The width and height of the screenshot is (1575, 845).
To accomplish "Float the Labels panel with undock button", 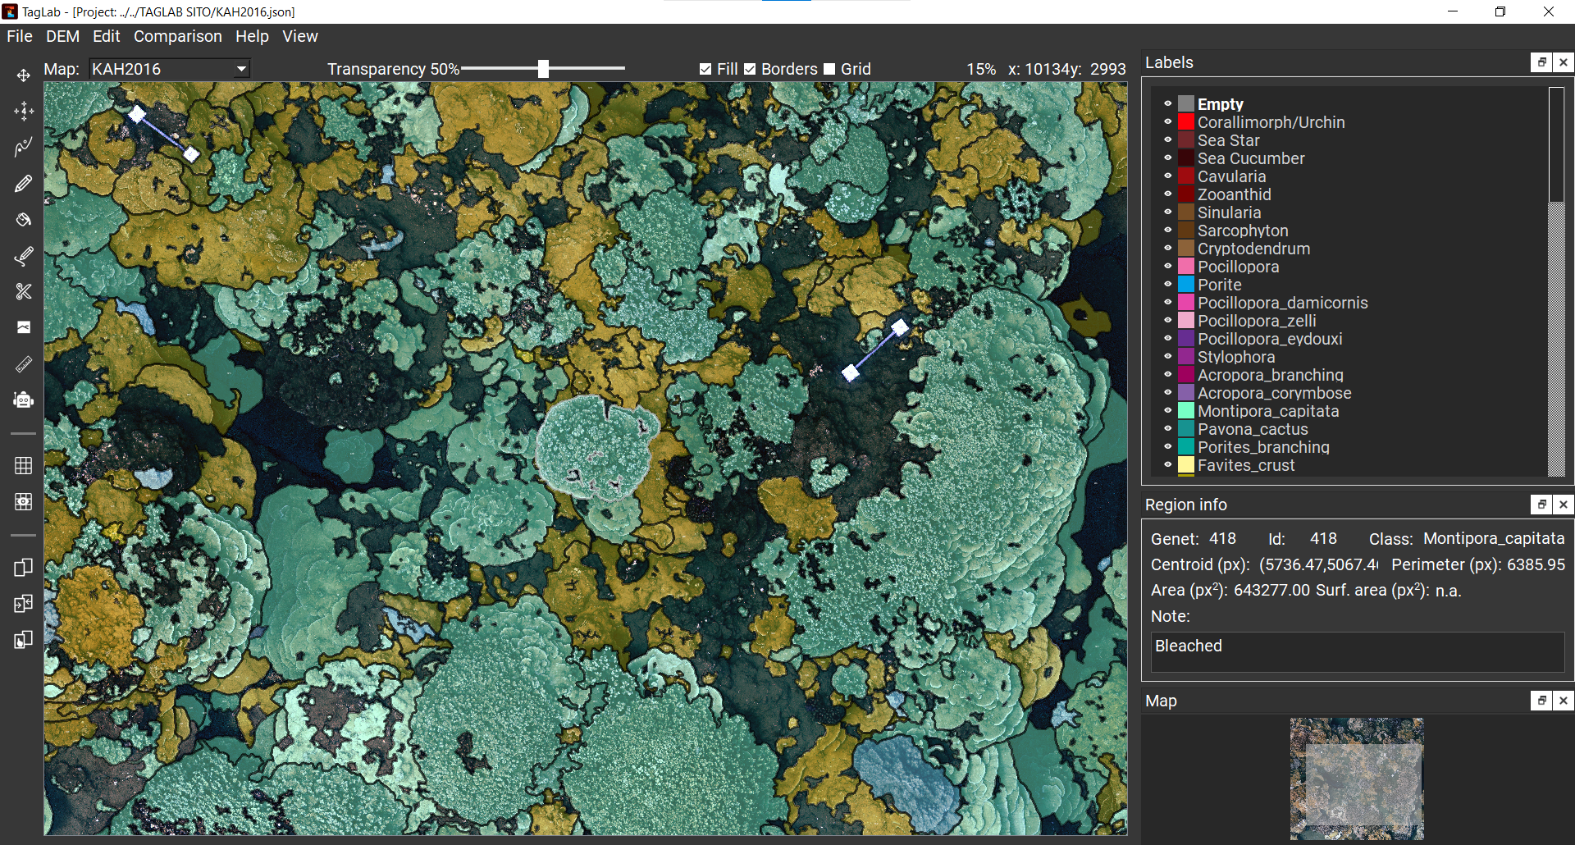I will (x=1541, y=63).
